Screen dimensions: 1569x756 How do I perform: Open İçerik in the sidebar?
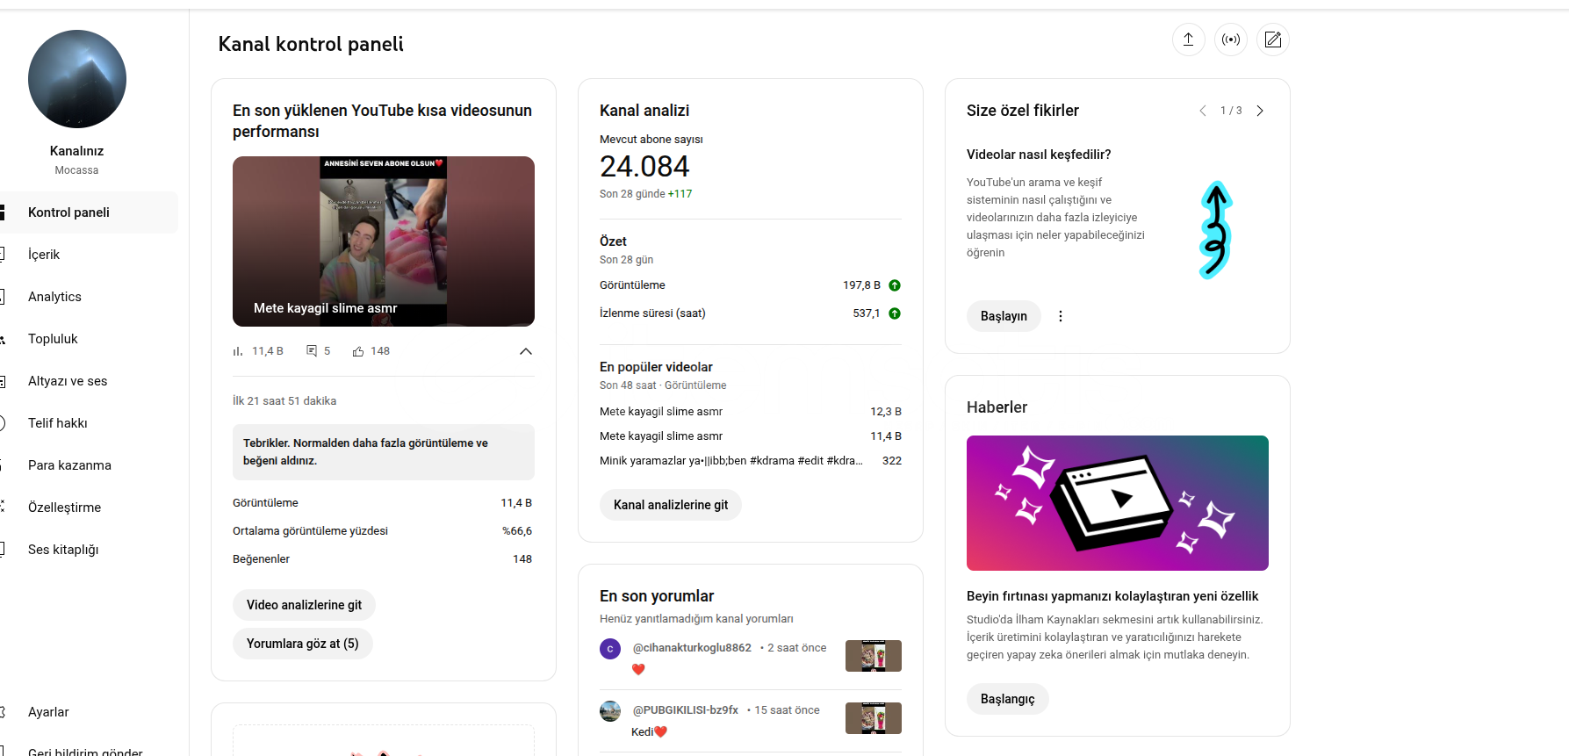89,255
